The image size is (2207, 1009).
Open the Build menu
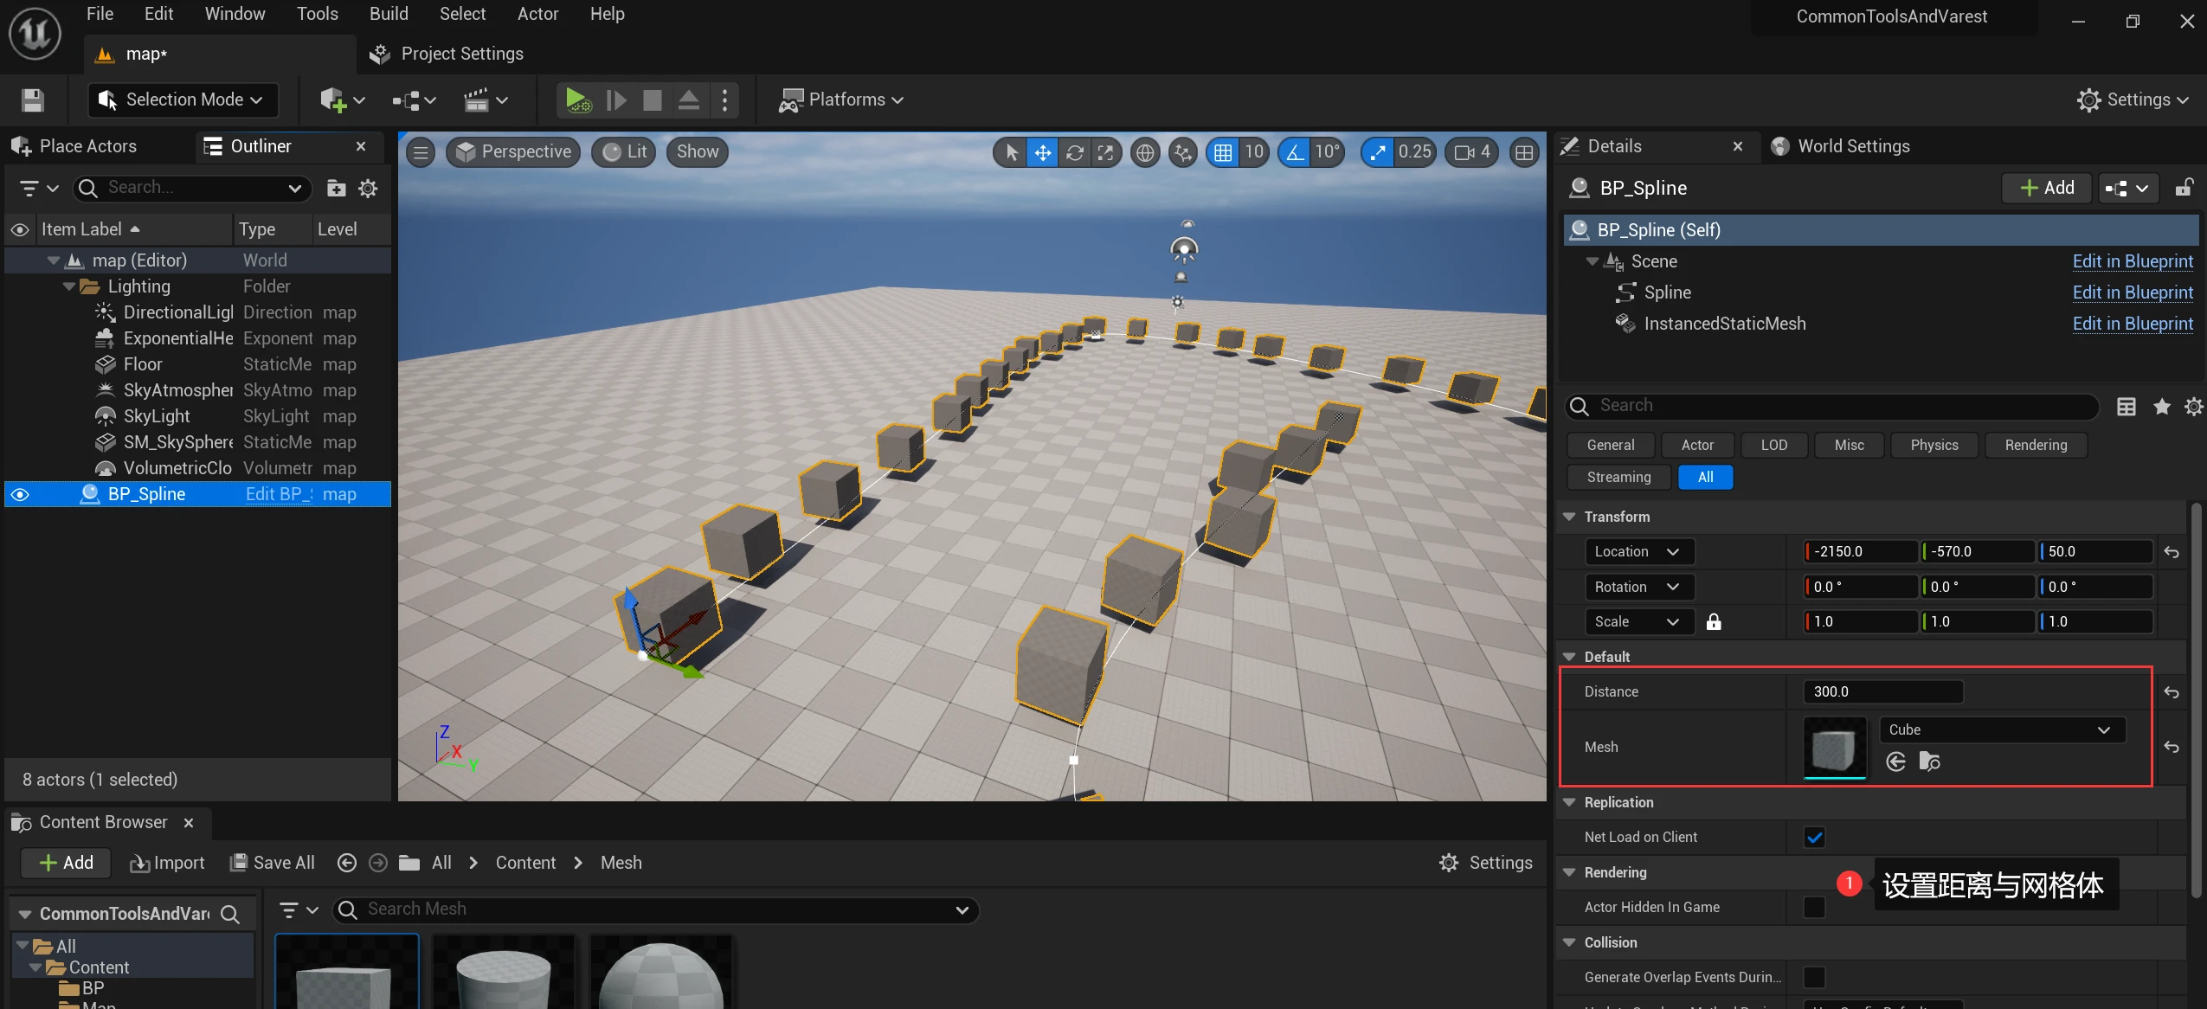(x=389, y=14)
